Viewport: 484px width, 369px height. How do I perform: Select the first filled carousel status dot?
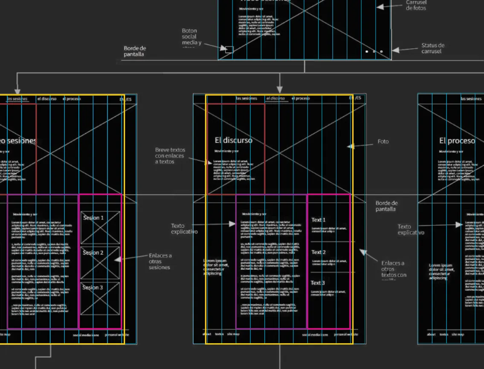coord(367,52)
